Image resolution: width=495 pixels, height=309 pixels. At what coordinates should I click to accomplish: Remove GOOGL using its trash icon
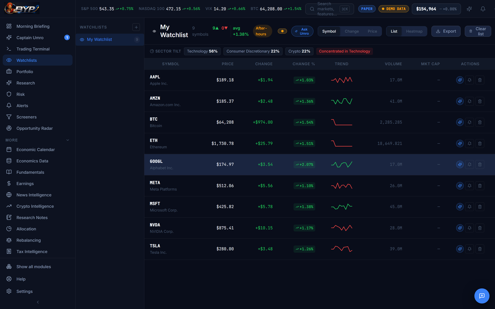click(x=480, y=164)
